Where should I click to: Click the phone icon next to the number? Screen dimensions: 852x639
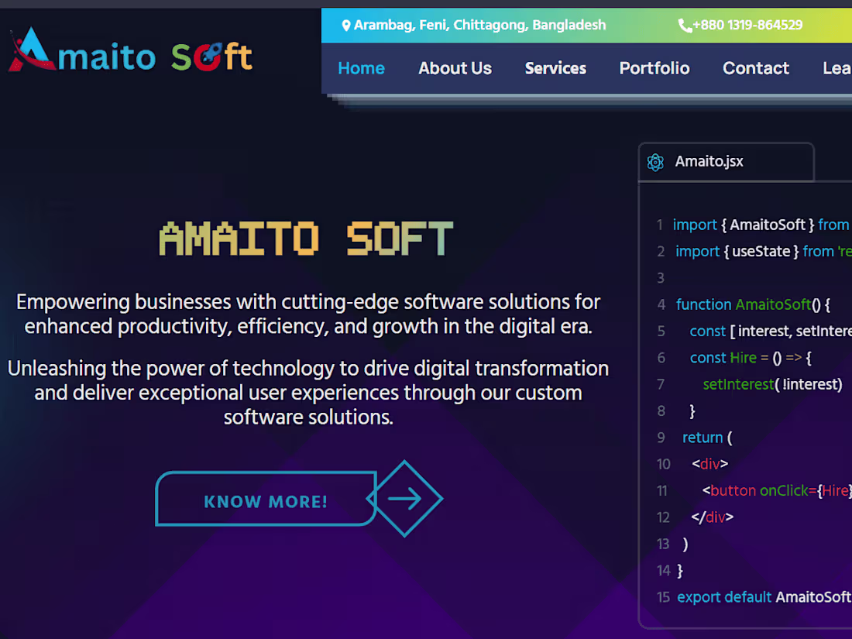coord(685,25)
